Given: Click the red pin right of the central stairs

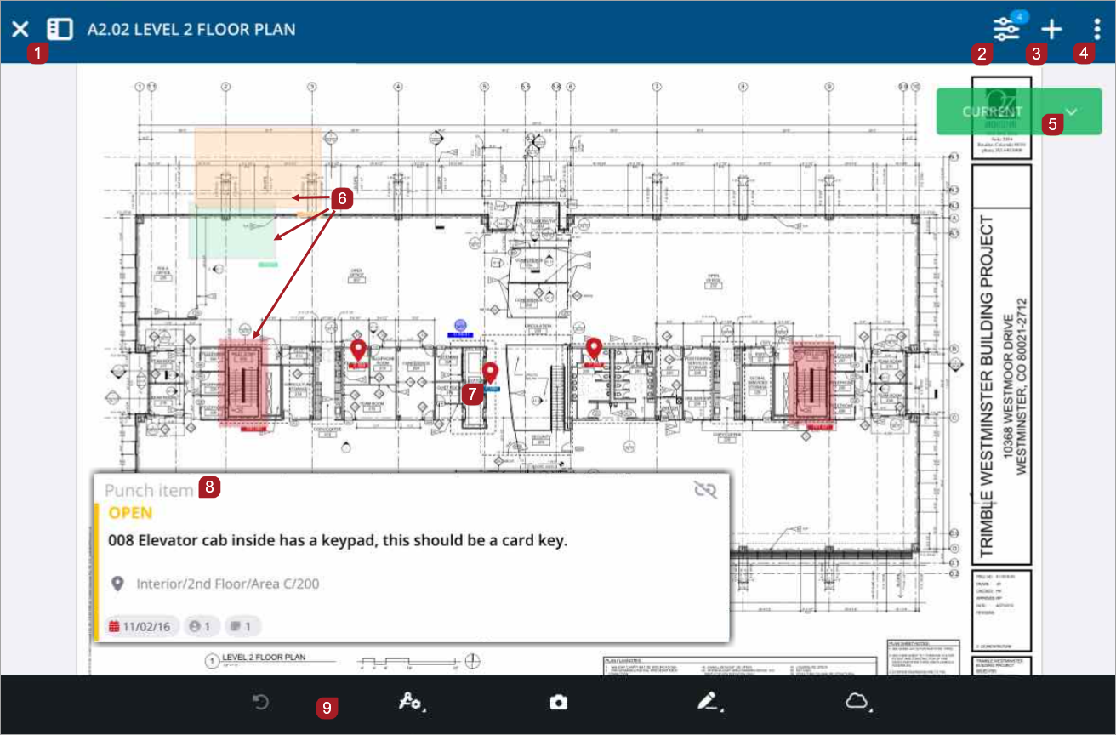Looking at the screenshot, I should click(x=594, y=348).
